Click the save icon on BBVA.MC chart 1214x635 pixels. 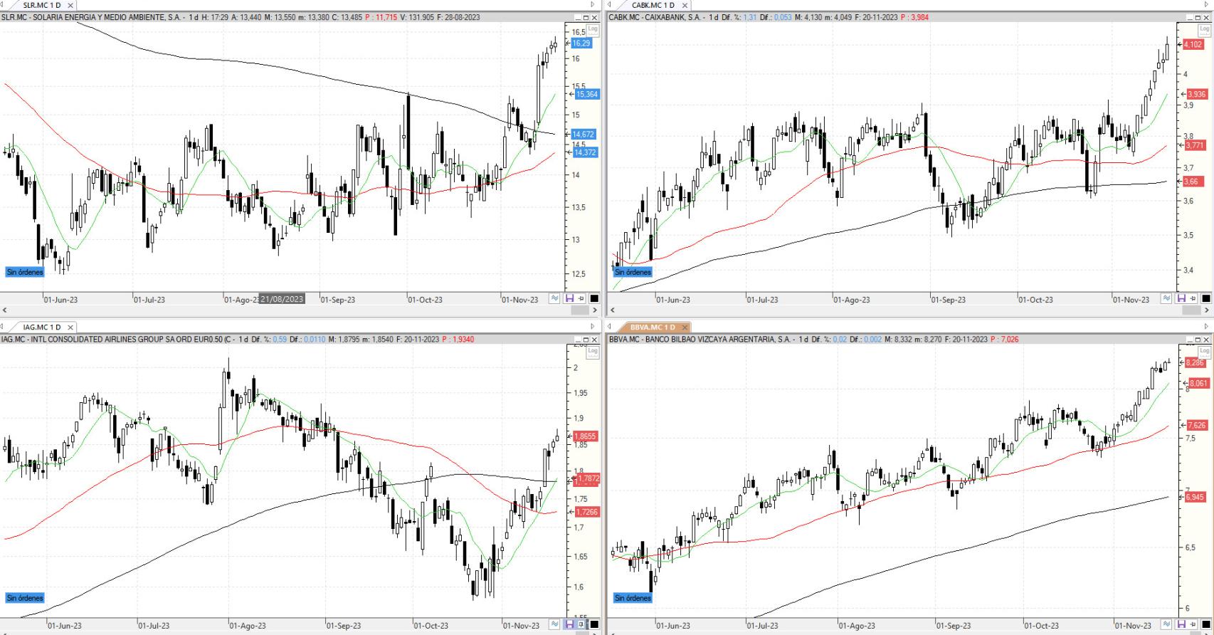click(1181, 624)
